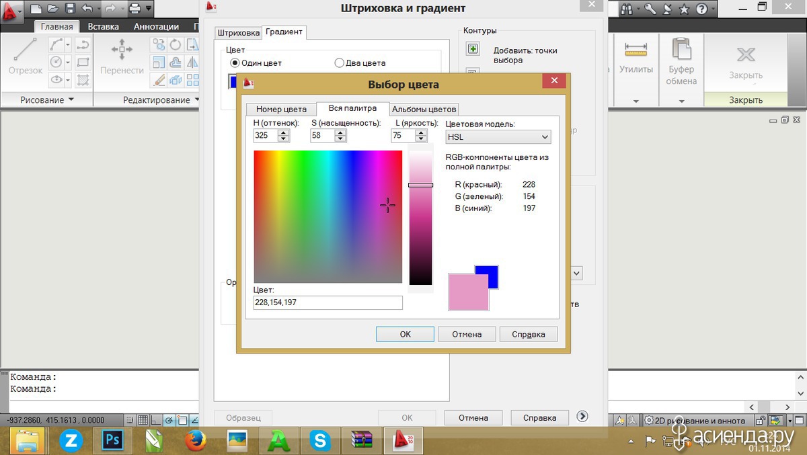
Task: Click the binoculars search icon in the title bar
Action: pyautogui.click(x=627, y=9)
